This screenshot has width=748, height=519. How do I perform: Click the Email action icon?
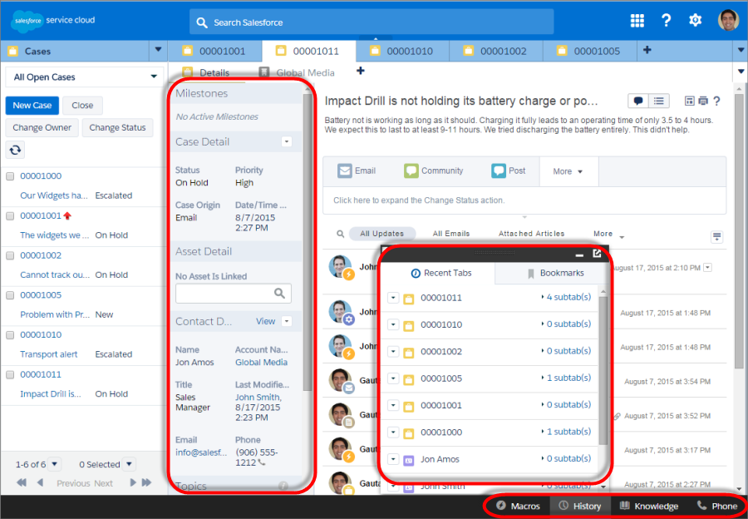coord(344,171)
